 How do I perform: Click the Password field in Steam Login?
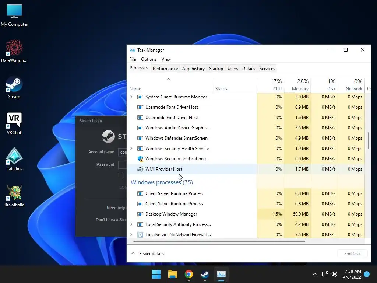click(122, 165)
